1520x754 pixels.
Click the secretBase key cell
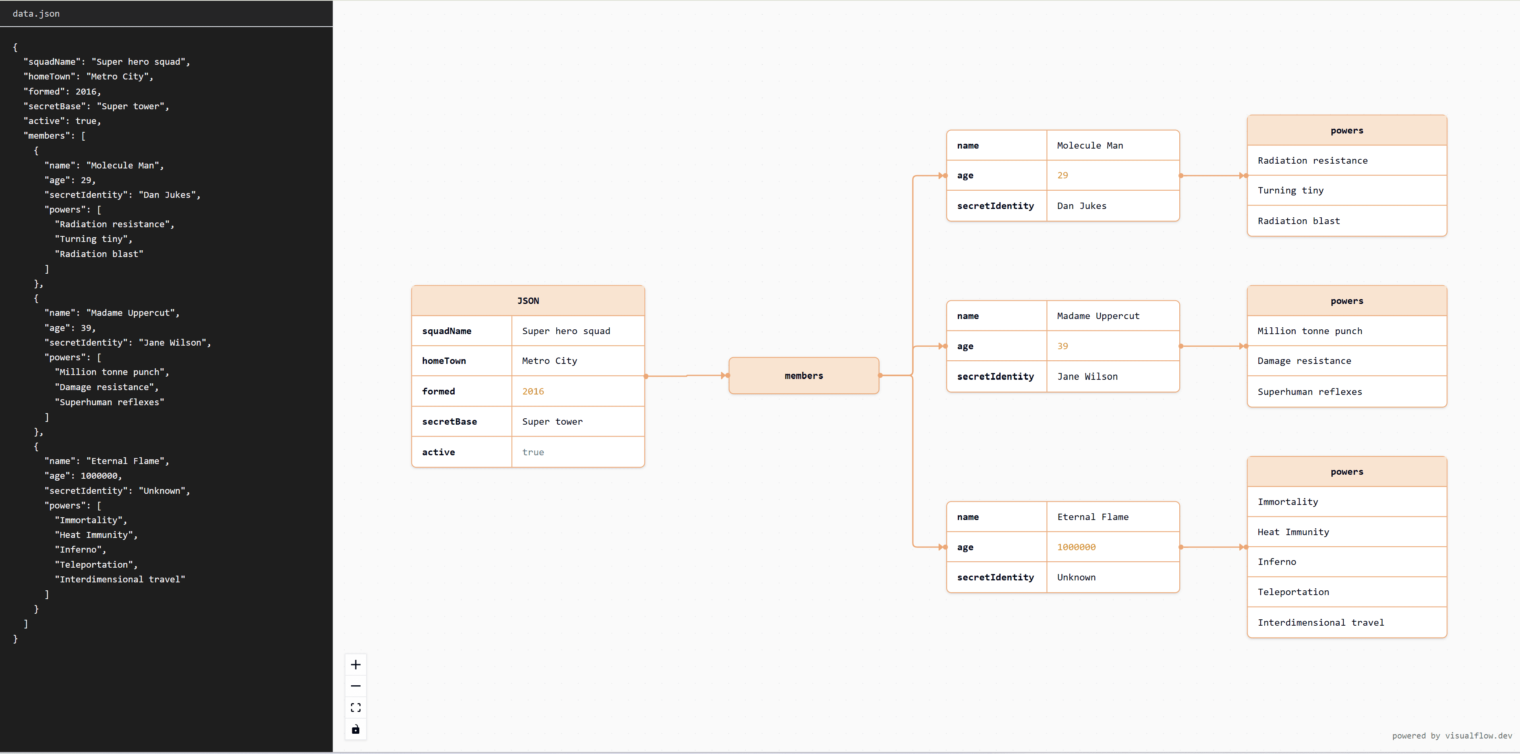pyautogui.click(x=462, y=421)
